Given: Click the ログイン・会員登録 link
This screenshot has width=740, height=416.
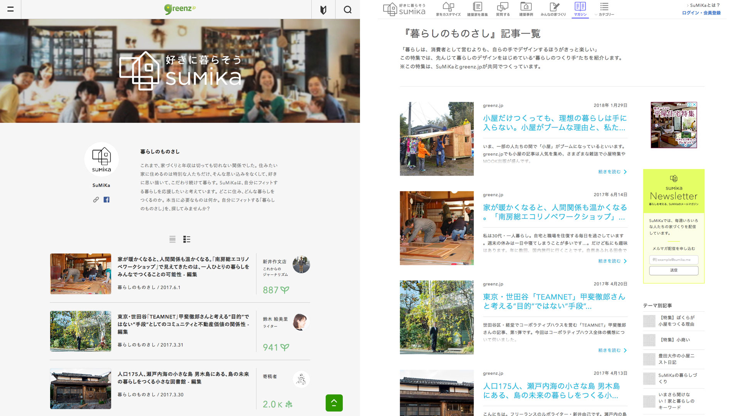Looking at the screenshot, I should [x=701, y=13].
